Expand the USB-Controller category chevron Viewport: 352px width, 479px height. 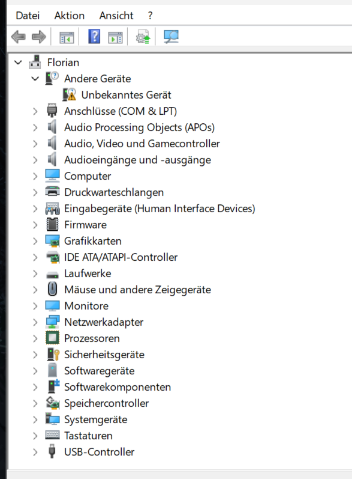(x=35, y=451)
